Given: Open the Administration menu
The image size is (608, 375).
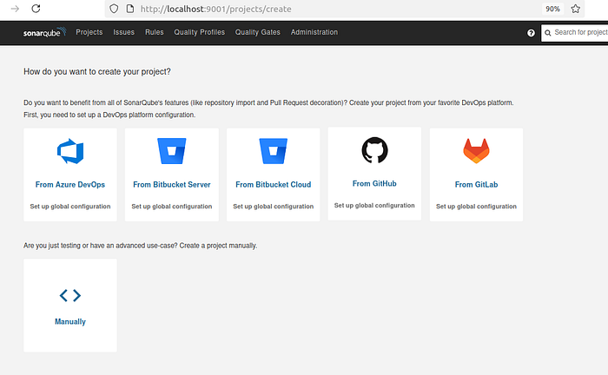Looking at the screenshot, I should coord(314,32).
